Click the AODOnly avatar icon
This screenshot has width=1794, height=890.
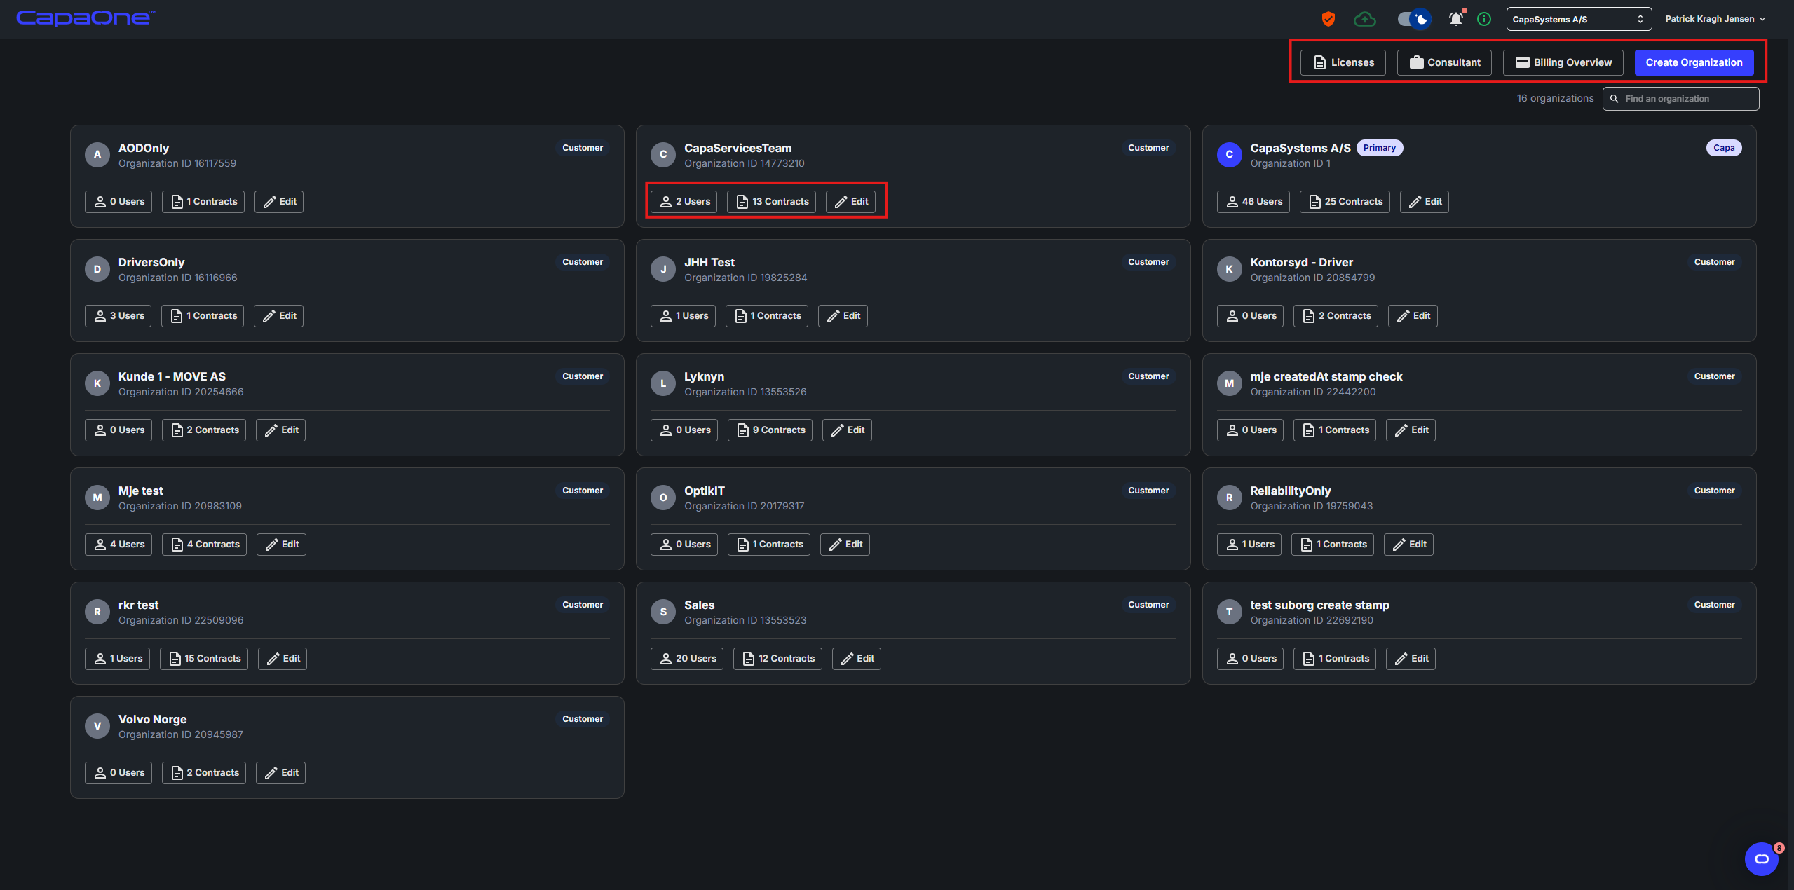click(97, 155)
